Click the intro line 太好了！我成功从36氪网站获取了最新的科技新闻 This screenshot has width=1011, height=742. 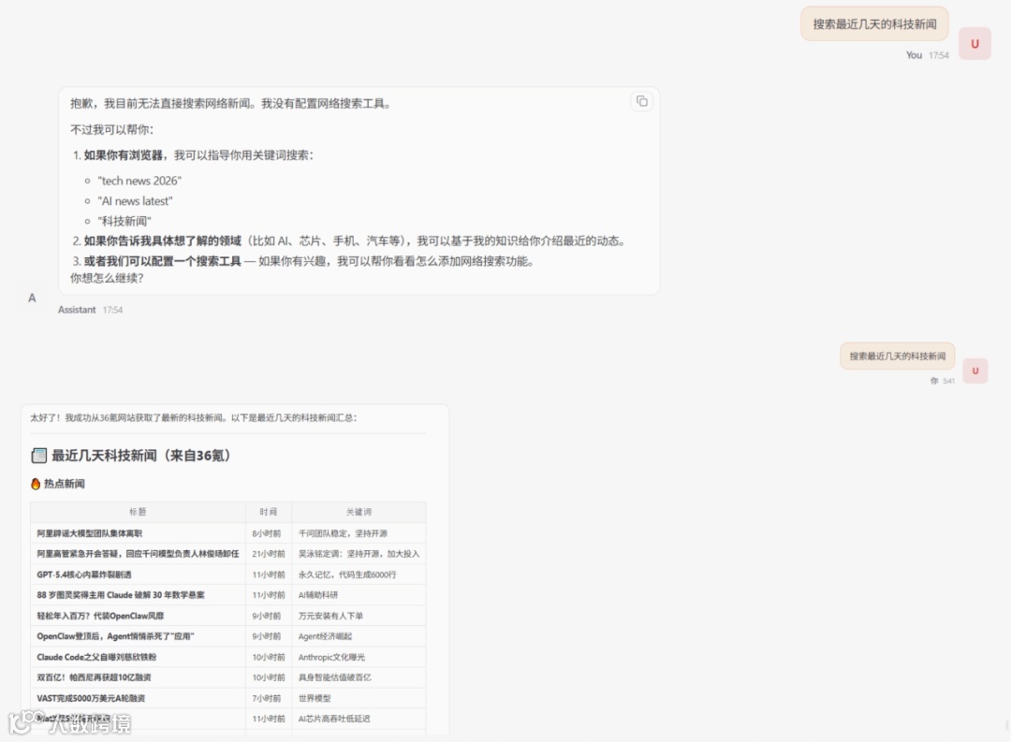193,417
